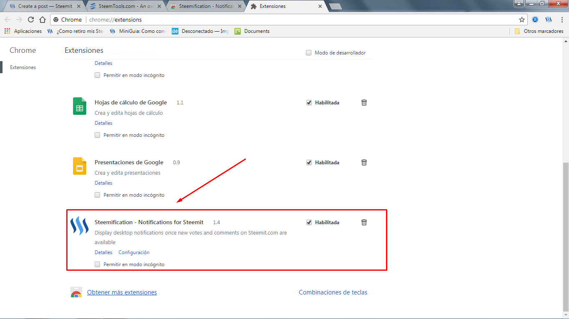The height and width of the screenshot is (319, 569).
Task: Close the Create a post — Steemit tab
Action: coord(79,6)
